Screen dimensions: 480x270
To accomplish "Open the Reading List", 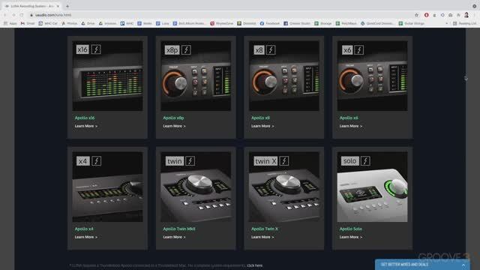I will tap(464, 23).
